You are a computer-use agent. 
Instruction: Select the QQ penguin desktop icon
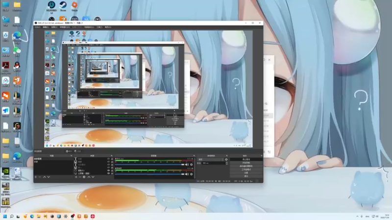[17, 67]
